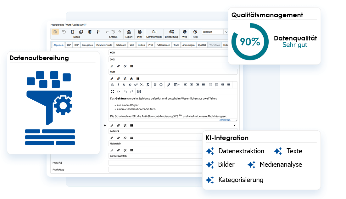Toggle Underline in the text editor

click(124, 85)
